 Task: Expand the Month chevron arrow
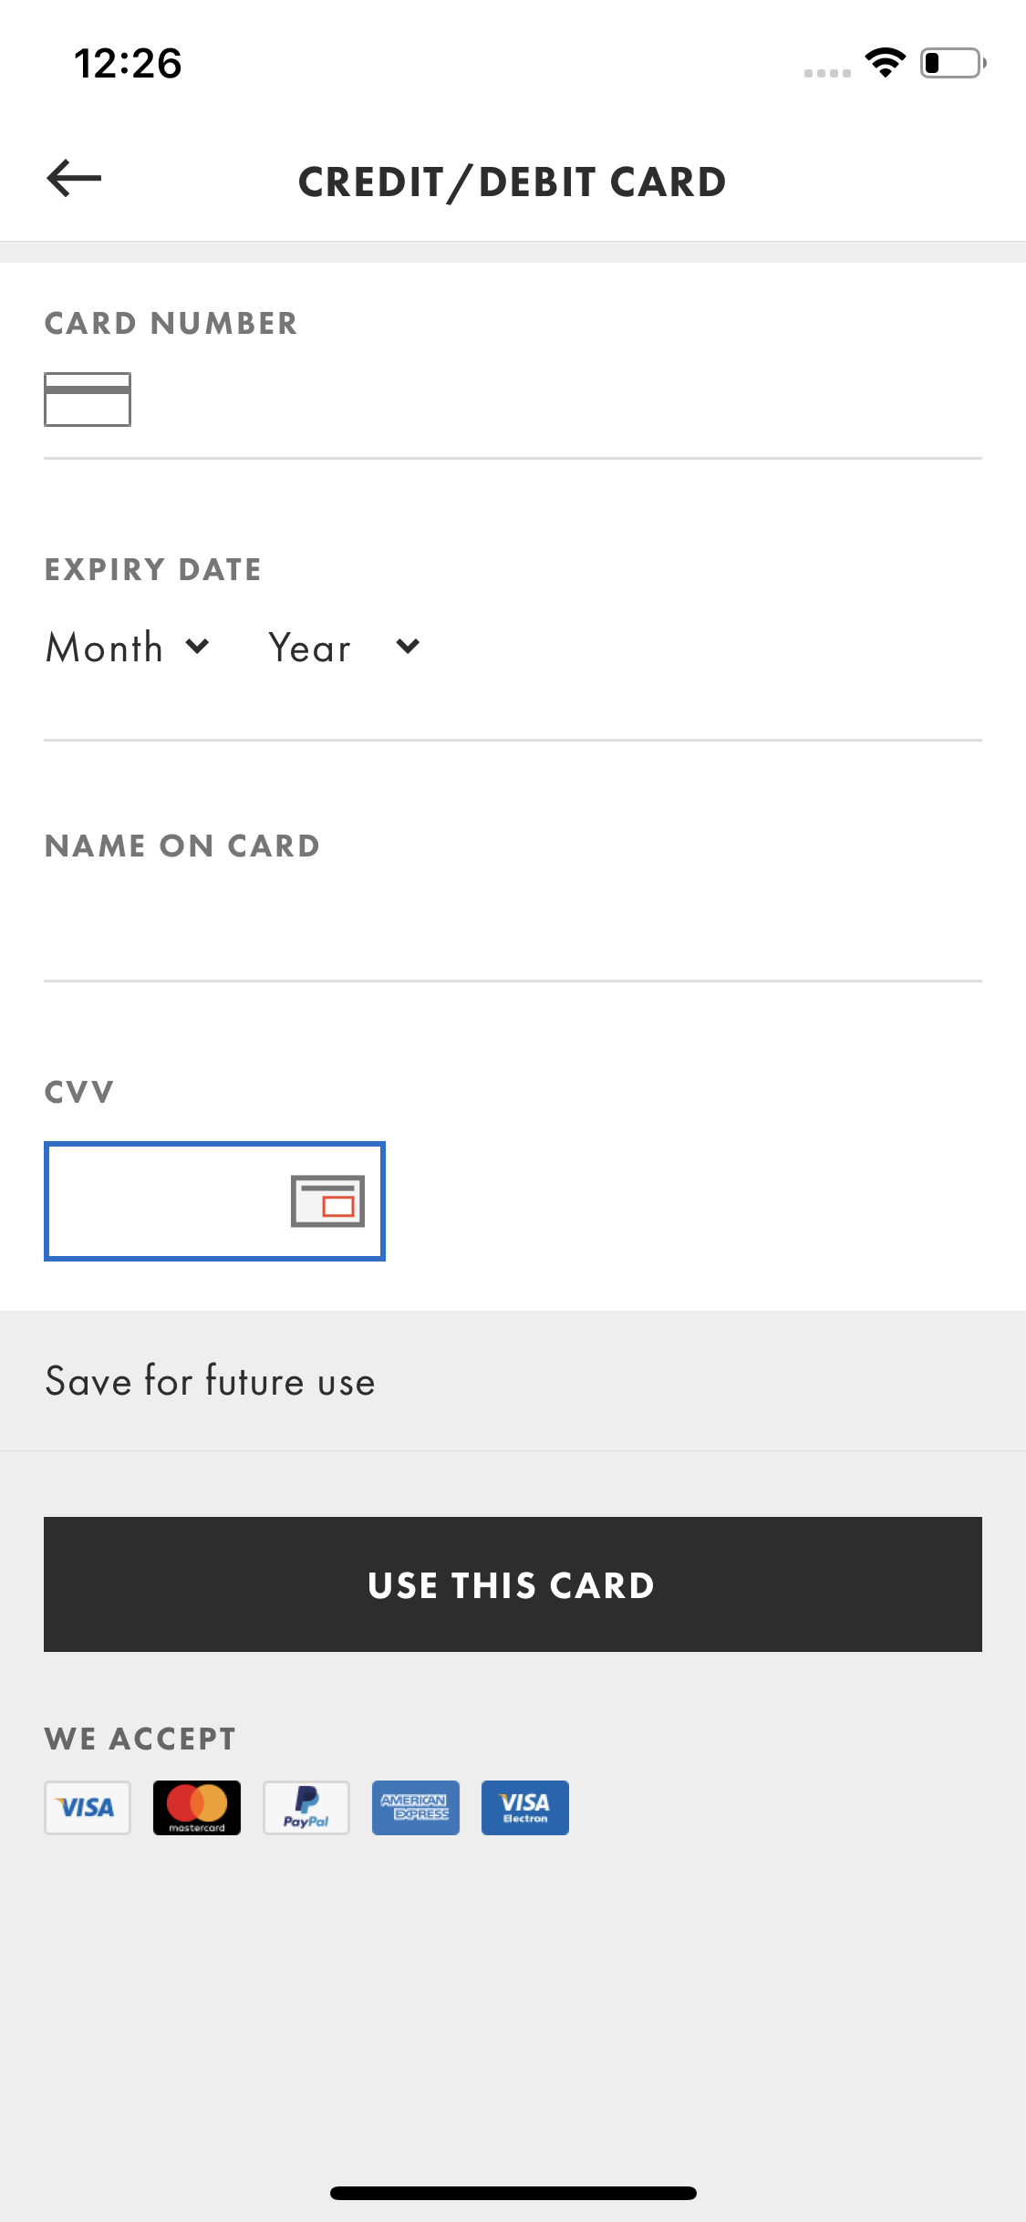199,647
